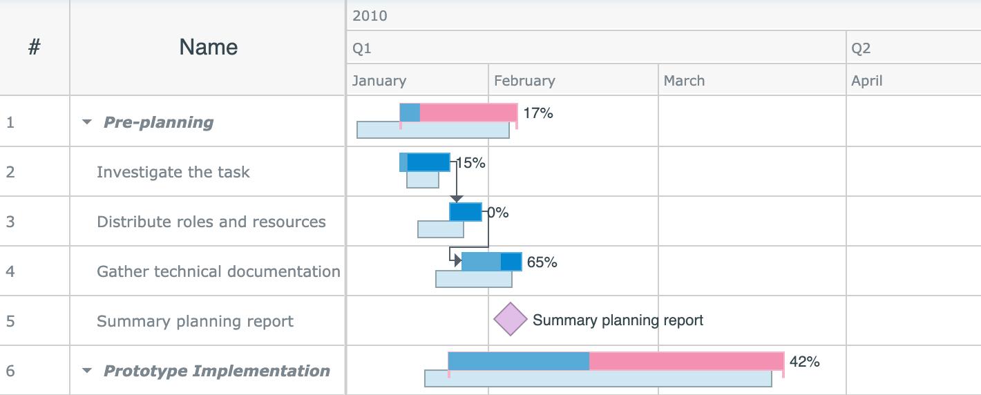Select Distribute roles and resources row
981x395 pixels.
click(211, 222)
